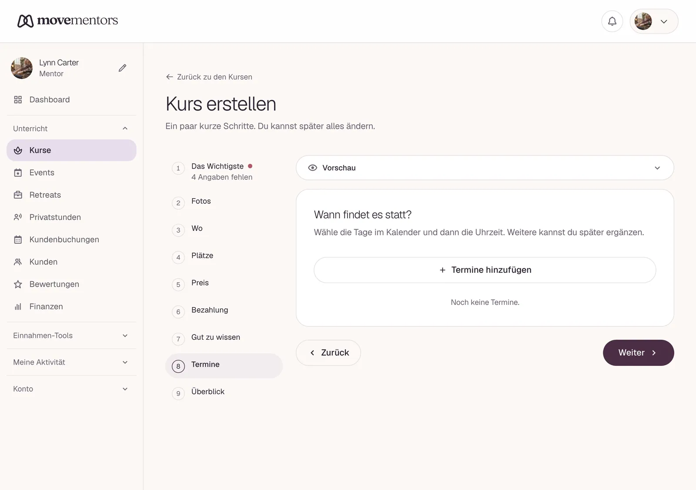Go to step 9 Überblick
The image size is (696, 490).
(224, 393)
